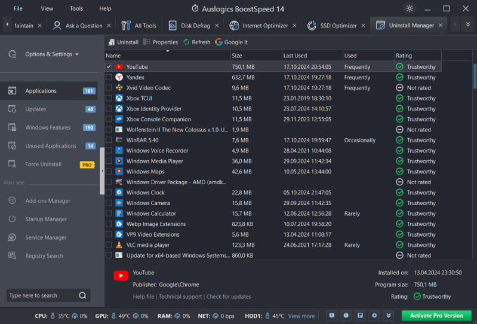This screenshot has height=324, width=477.
Task: Click the large YouTube icon in details panel
Action: pos(121,276)
